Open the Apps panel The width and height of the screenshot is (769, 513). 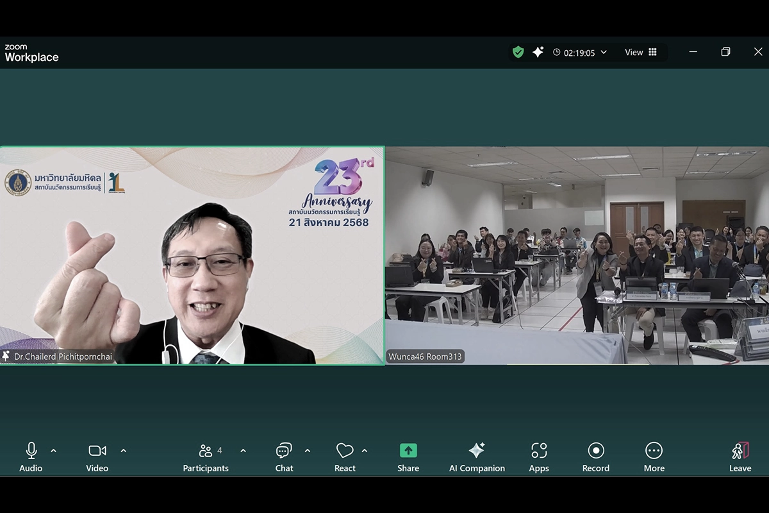tap(539, 457)
